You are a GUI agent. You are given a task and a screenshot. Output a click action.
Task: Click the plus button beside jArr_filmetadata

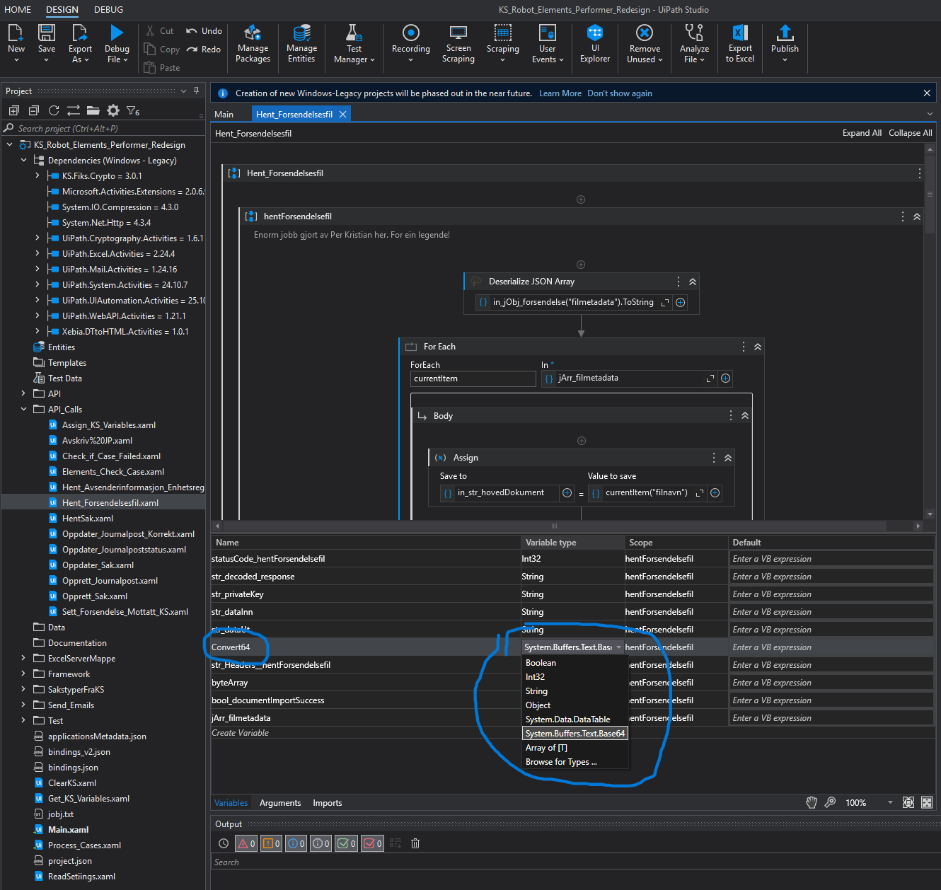[725, 378]
